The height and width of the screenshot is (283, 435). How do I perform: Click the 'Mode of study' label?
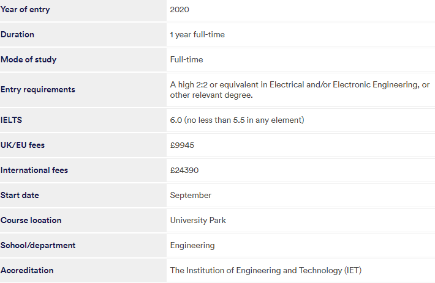[29, 59]
